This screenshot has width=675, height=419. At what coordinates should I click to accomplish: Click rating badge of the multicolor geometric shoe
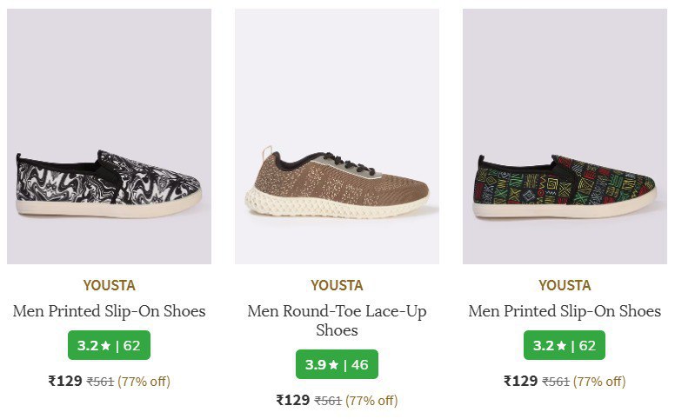point(565,345)
